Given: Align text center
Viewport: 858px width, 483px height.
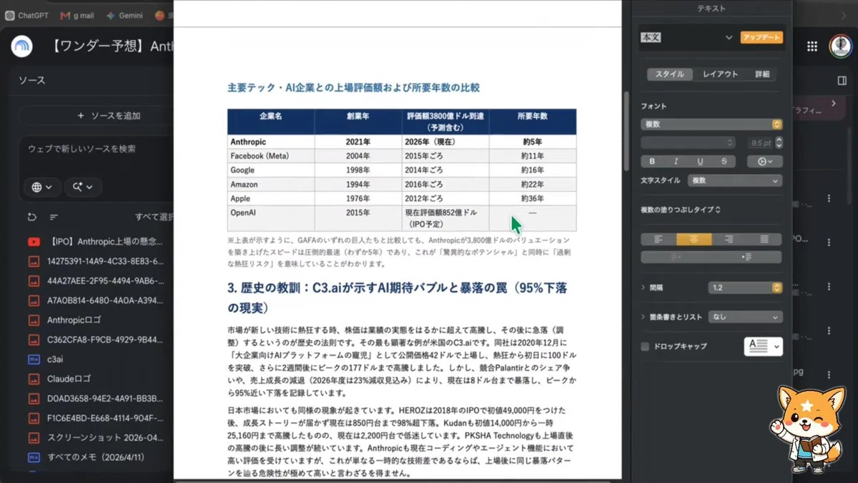Looking at the screenshot, I should [x=694, y=239].
